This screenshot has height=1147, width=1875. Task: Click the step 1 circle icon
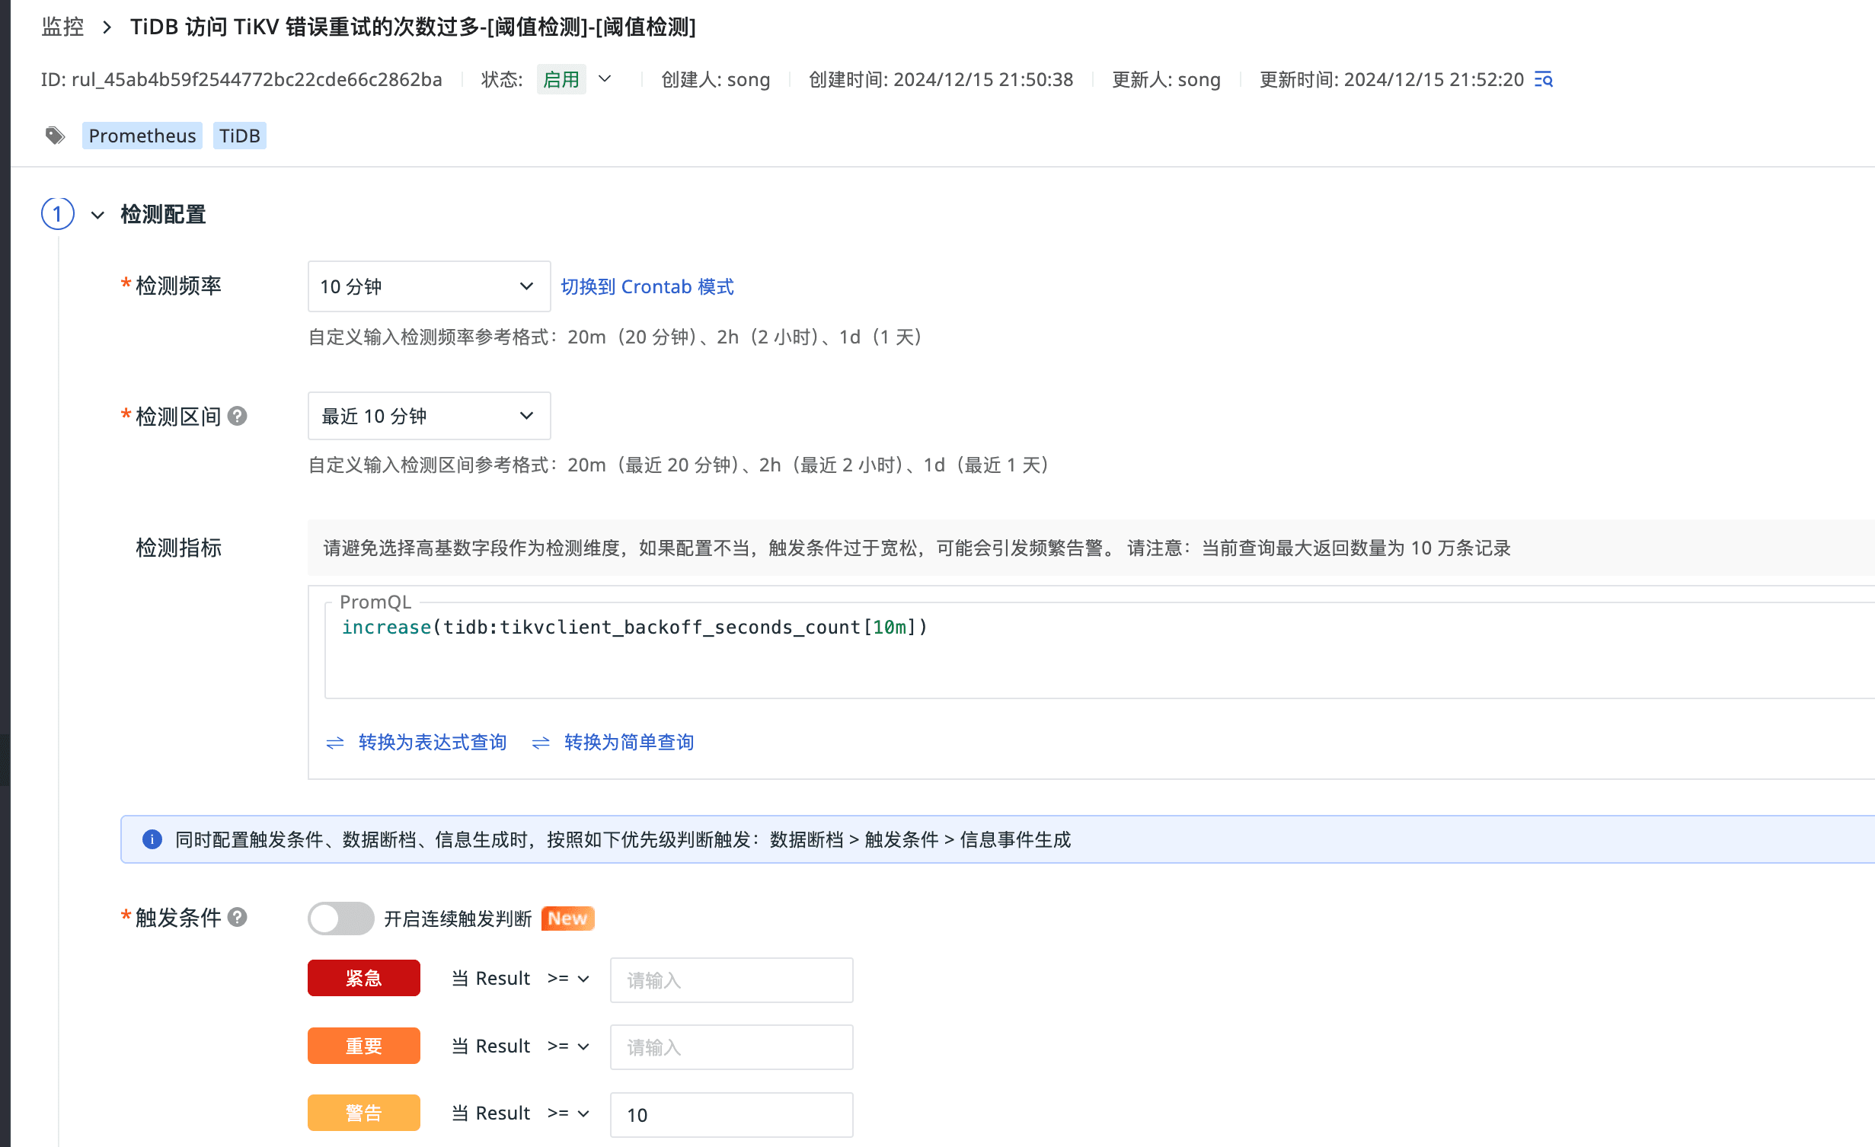pos(58,214)
